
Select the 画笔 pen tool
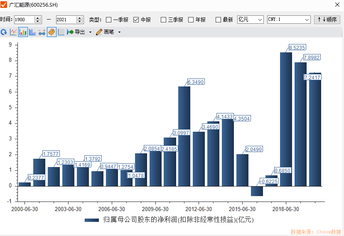(x=105, y=32)
